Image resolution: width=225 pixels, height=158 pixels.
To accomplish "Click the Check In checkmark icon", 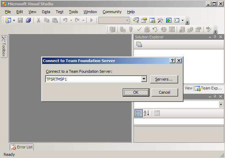I will click(139, 29).
